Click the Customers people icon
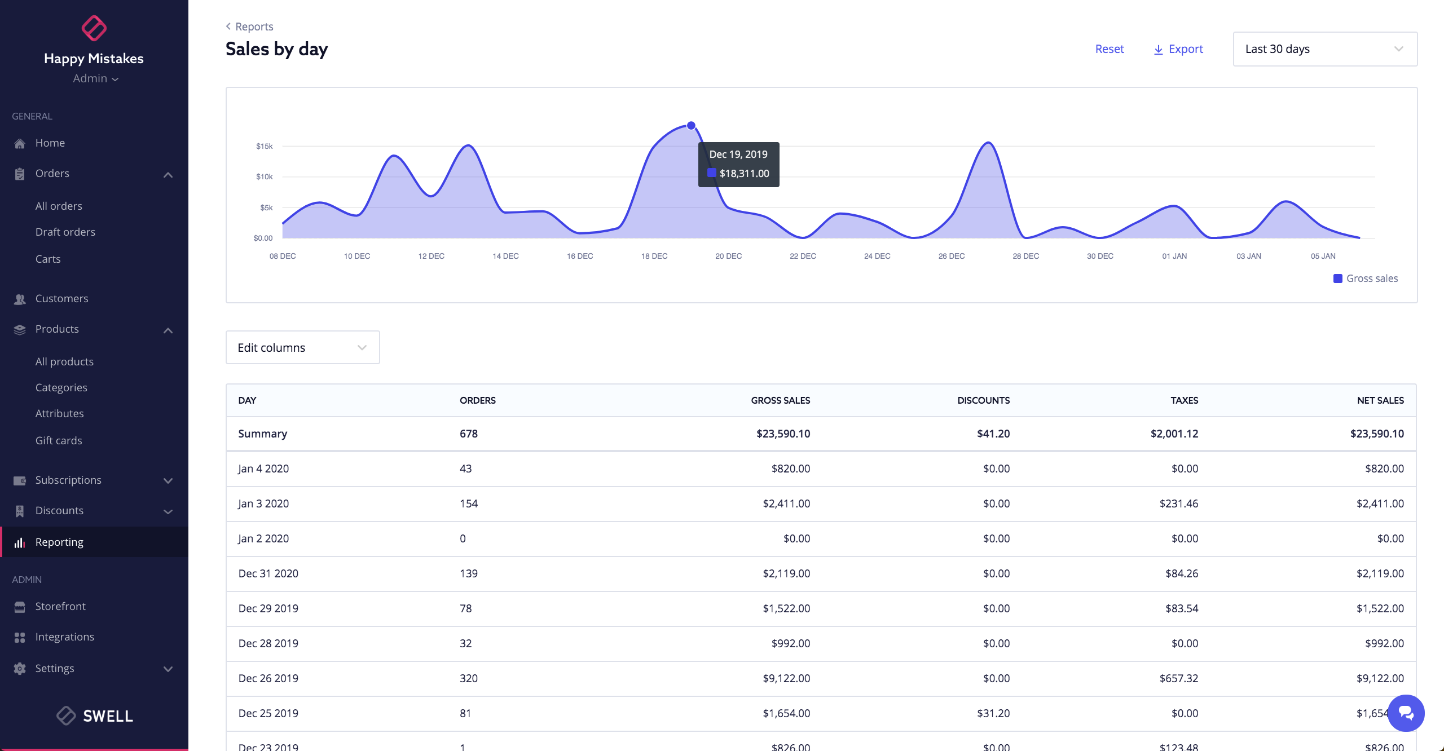The width and height of the screenshot is (1444, 751). coord(20,299)
